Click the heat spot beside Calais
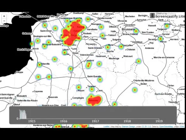The width and height of the screenshot is (186, 140). (x=45, y=25)
